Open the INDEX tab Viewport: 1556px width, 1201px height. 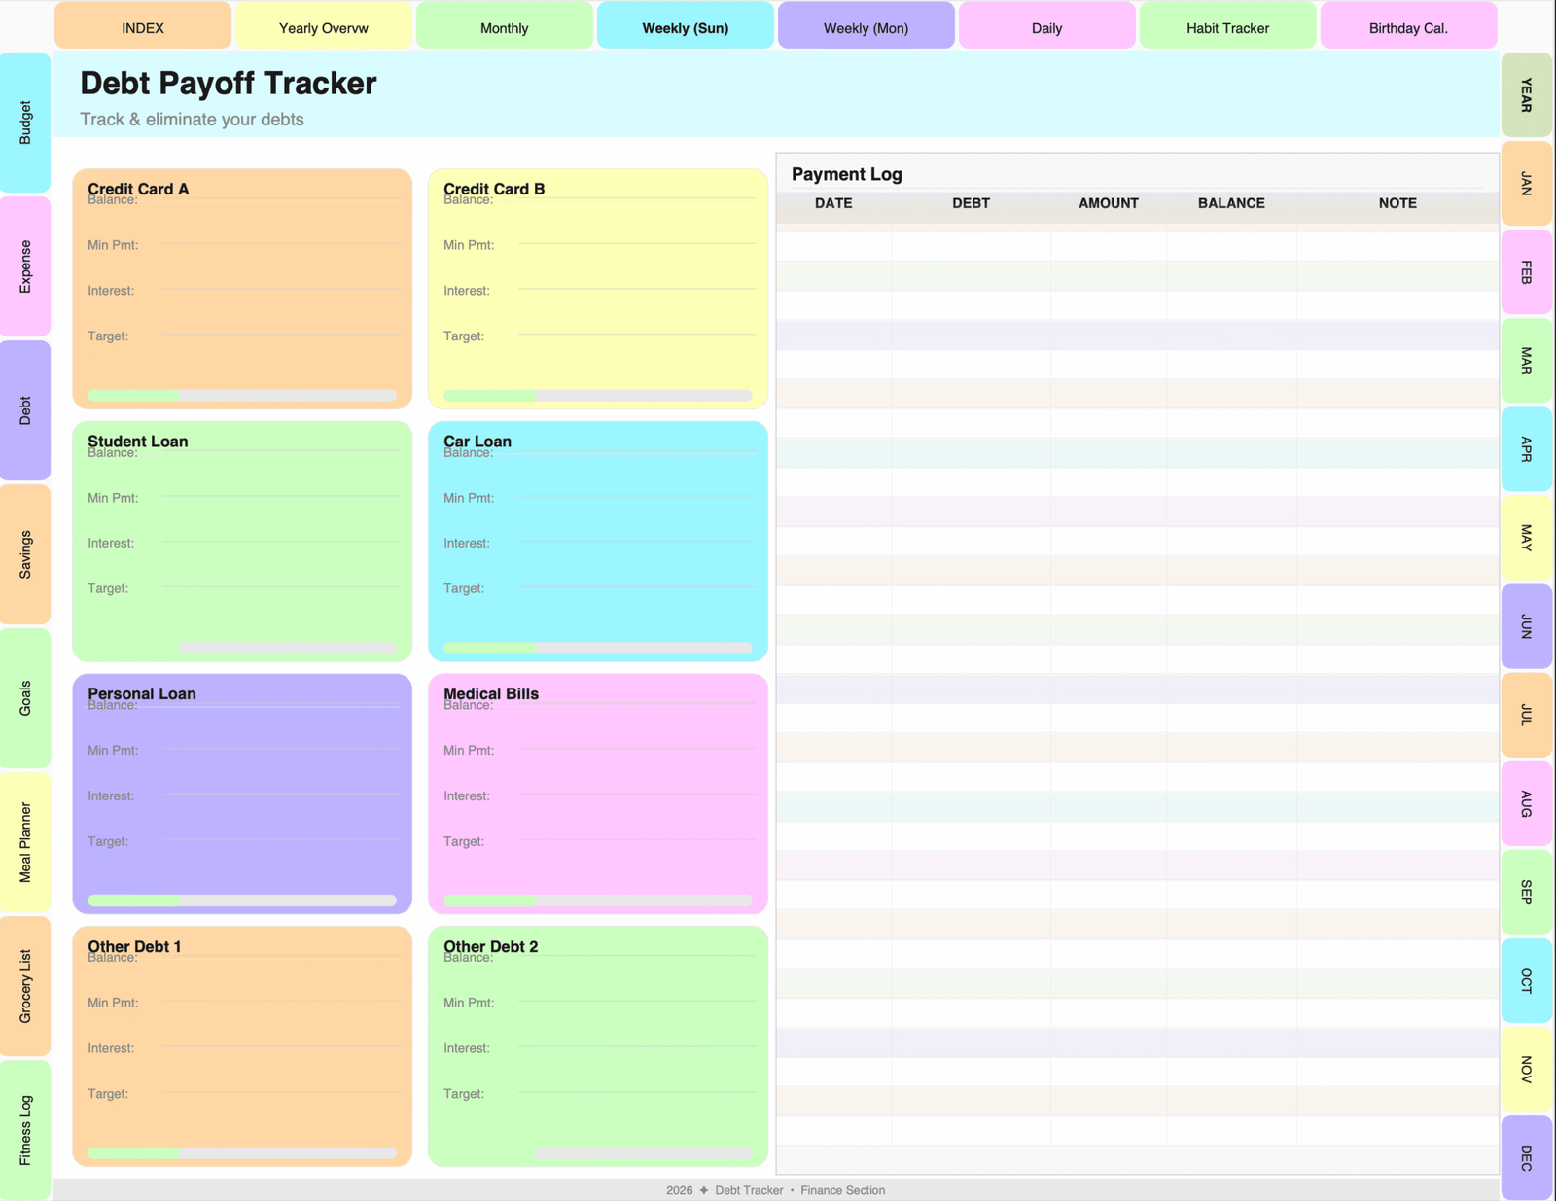click(143, 27)
